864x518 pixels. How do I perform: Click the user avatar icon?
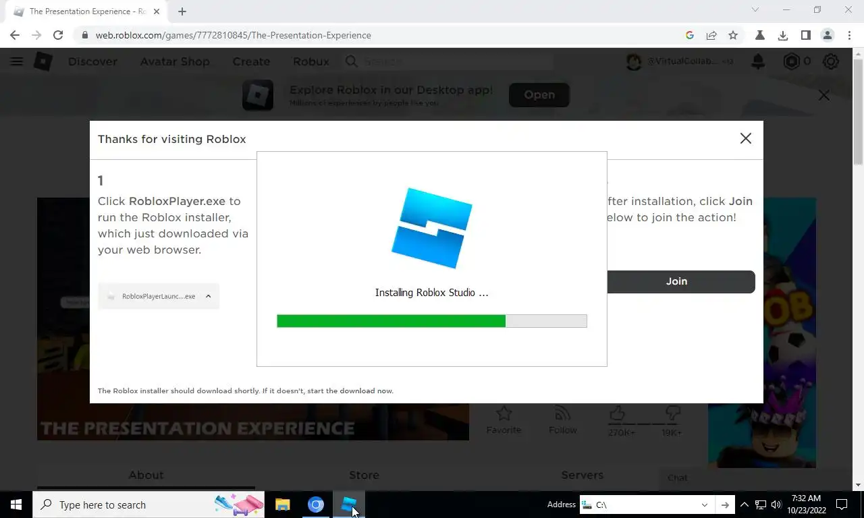click(634, 61)
